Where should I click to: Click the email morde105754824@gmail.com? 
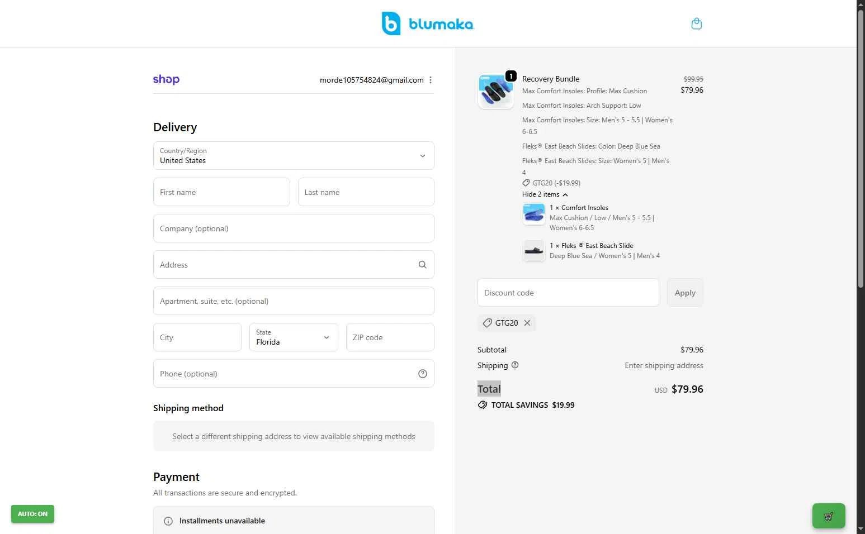click(x=372, y=80)
